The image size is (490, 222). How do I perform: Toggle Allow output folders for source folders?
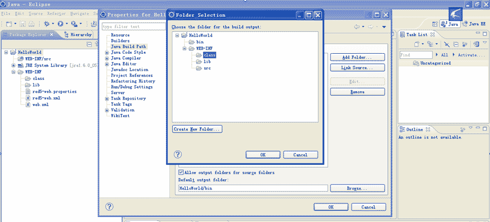click(181, 172)
